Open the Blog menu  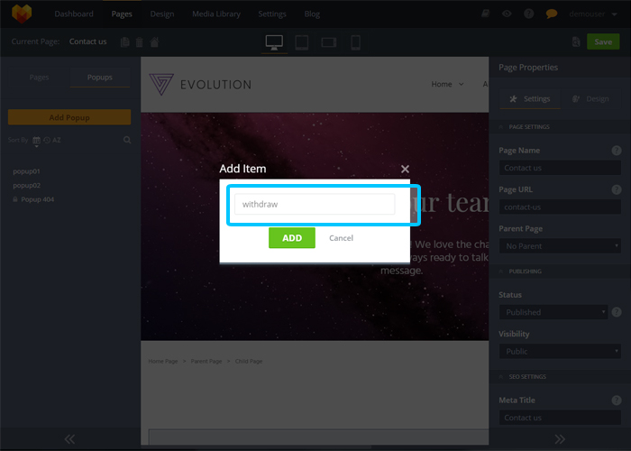coord(312,14)
